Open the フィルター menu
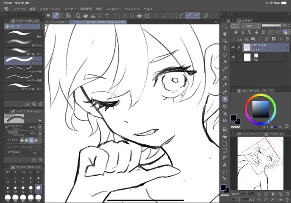The image size is (291, 203). [x=113, y=9]
